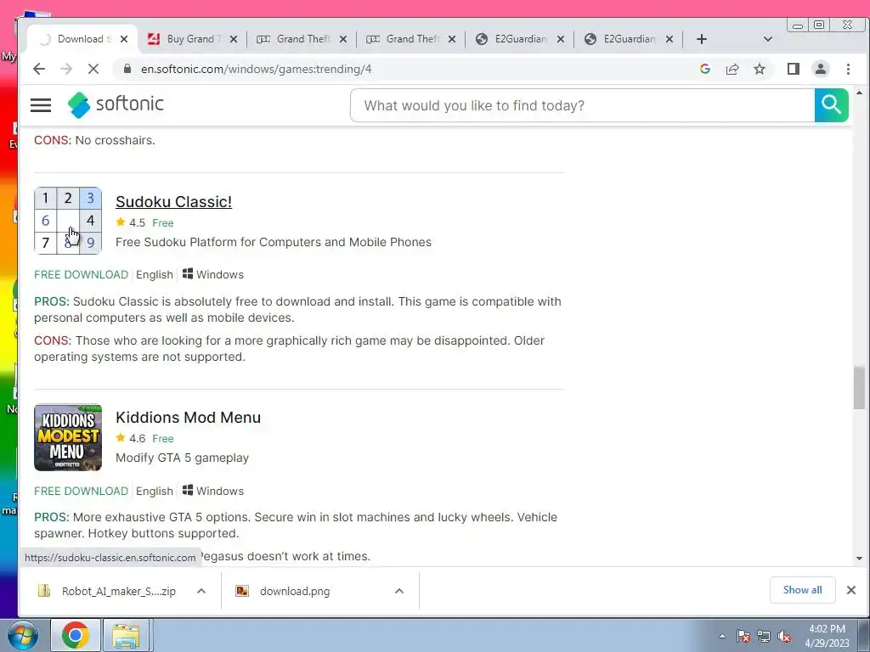Click the search magnifier button
Viewport: 870px width, 652px height.
831,104
